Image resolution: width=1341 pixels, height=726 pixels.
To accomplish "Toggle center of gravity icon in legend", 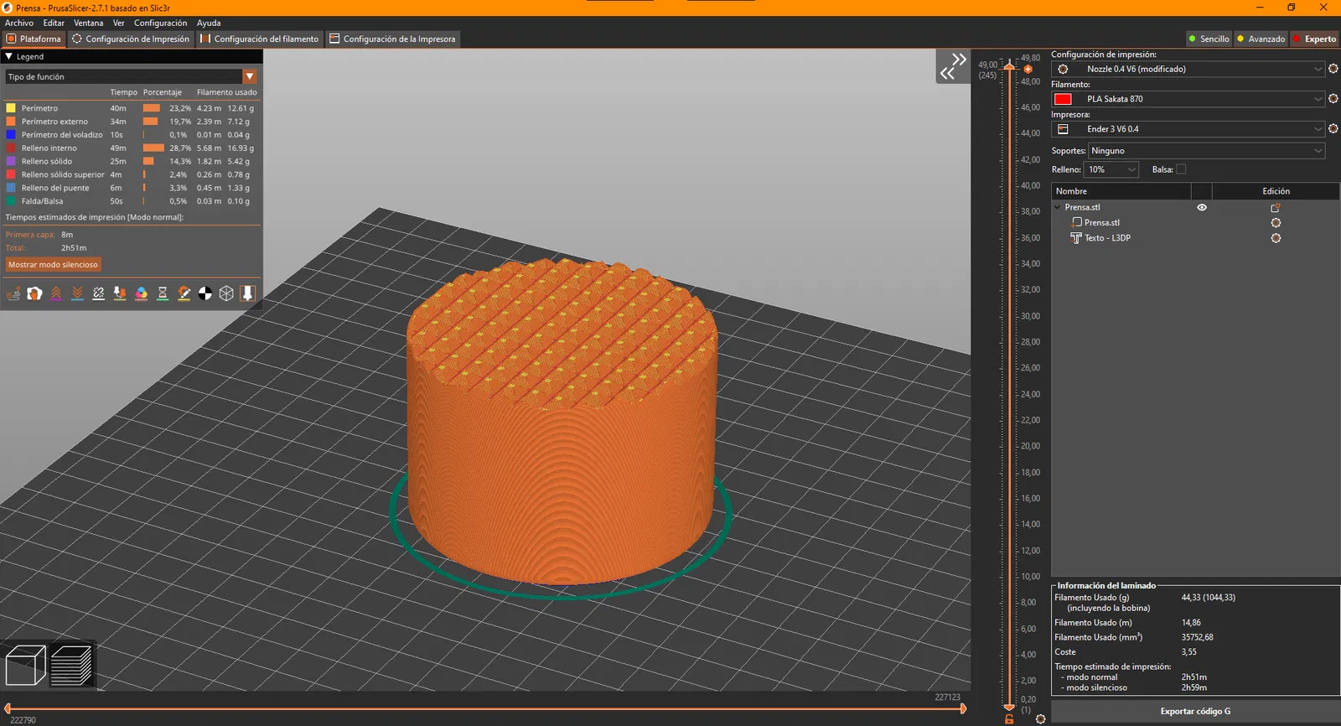I will pyautogui.click(x=205, y=293).
